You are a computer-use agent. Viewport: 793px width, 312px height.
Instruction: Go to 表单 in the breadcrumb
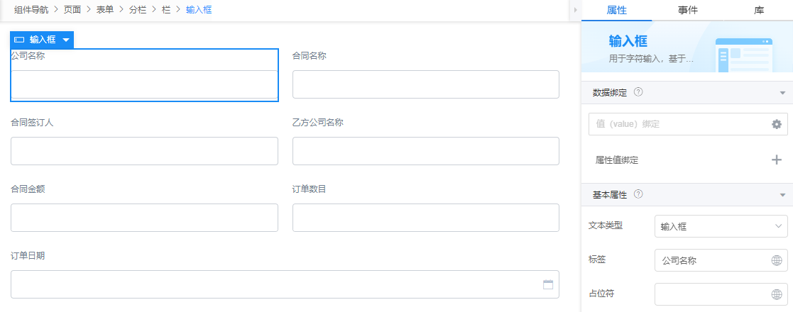tap(105, 10)
